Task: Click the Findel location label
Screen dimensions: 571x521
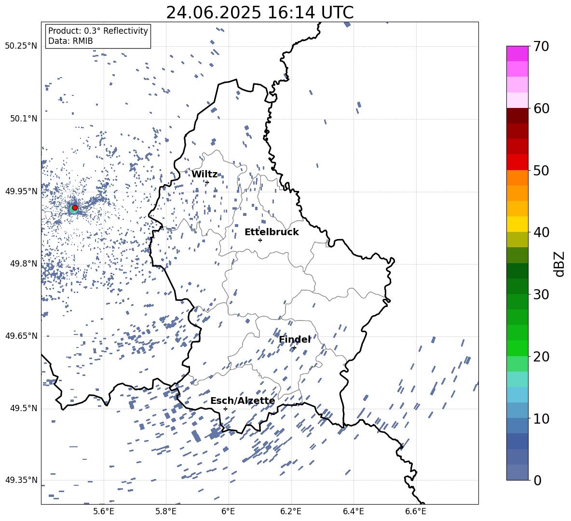Action: pos(295,339)
